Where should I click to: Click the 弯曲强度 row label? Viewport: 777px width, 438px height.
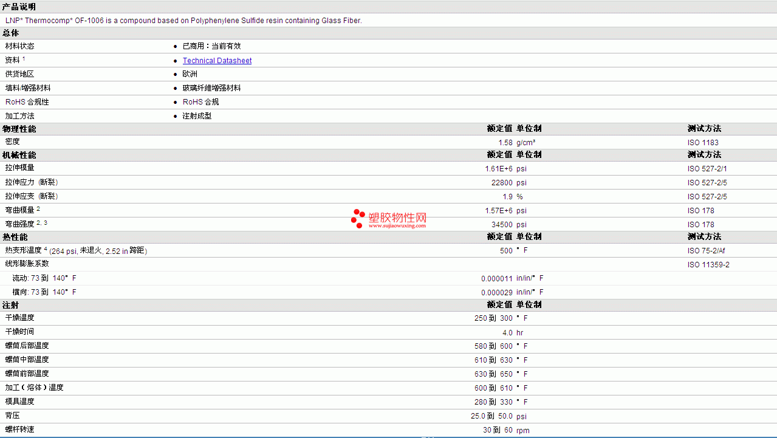tap(20, 224)
